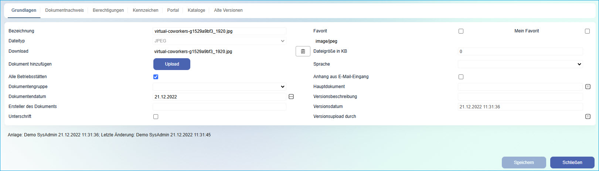The height and width of the screenshot is (171, 599).
Task: Enable the Mein Favorit checkbox
Action: click(587, 31)
